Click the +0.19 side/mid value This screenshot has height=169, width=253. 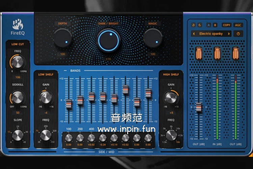pyautogui.click(x=114, y=145)
